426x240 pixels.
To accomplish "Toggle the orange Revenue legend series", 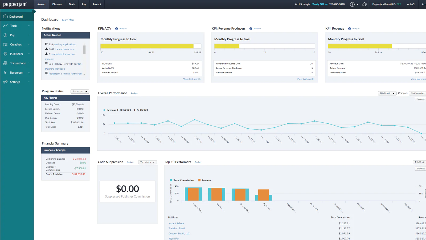I will pos(205,181).
